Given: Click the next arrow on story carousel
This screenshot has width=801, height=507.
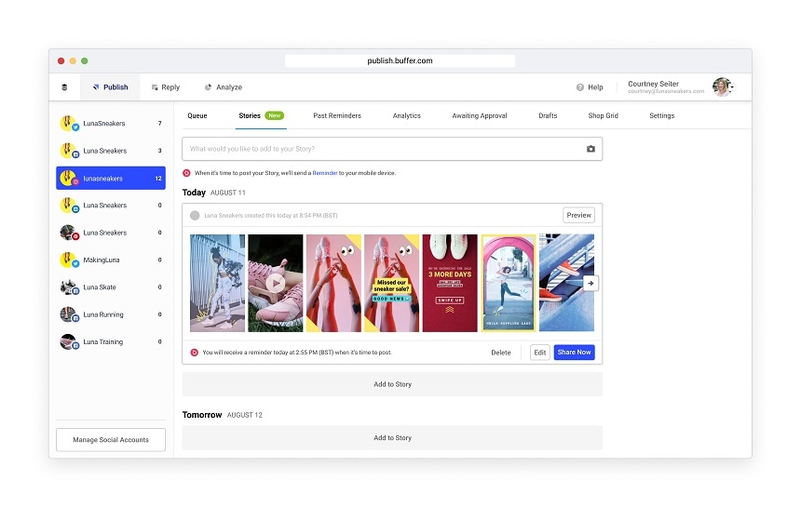Looking at the screenshot, I should point(591,283).
